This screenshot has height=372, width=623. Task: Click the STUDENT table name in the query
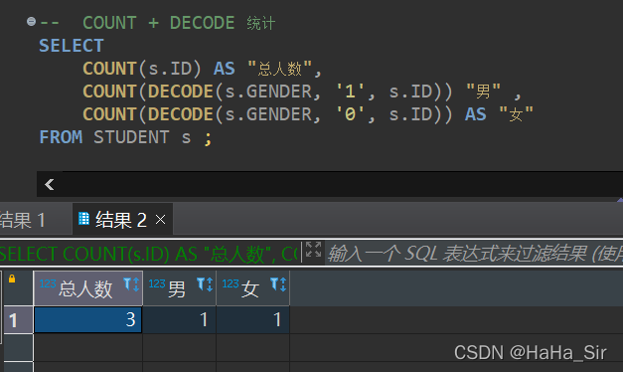tap(131, 137)
